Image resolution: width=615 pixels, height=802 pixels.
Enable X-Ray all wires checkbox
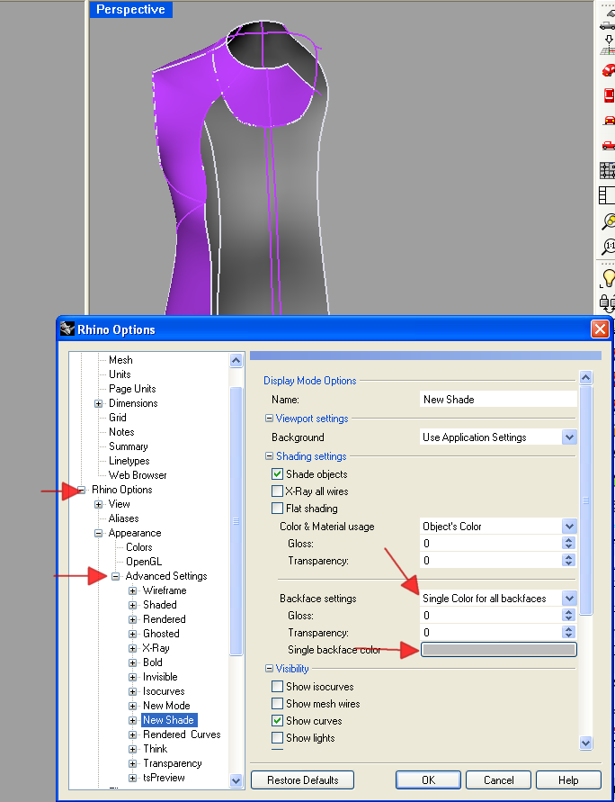tap(278, 491)
